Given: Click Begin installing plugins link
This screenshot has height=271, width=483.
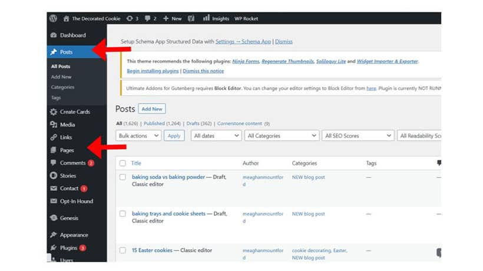Looking at the screenshot, I should click(153, 71).
